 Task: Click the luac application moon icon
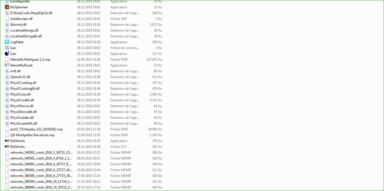[x=7, y=54]
